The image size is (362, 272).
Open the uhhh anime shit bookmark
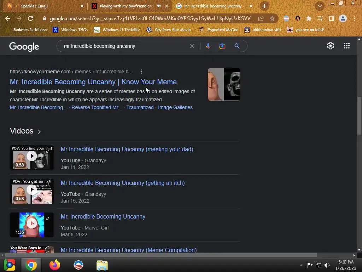263,30
